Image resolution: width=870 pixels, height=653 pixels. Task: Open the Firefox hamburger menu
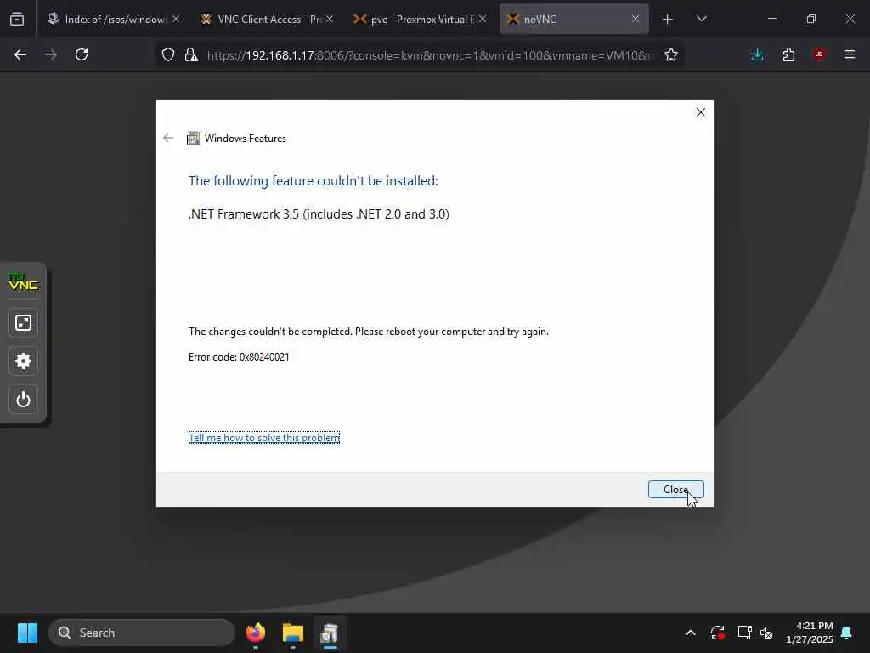tap(850, 54)
